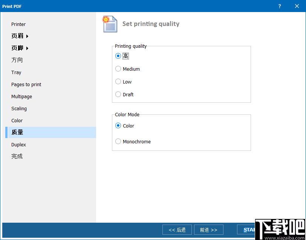Select Medium printing quality
The height and width of the screenshot is (240, 306).
tap(118, 69)
